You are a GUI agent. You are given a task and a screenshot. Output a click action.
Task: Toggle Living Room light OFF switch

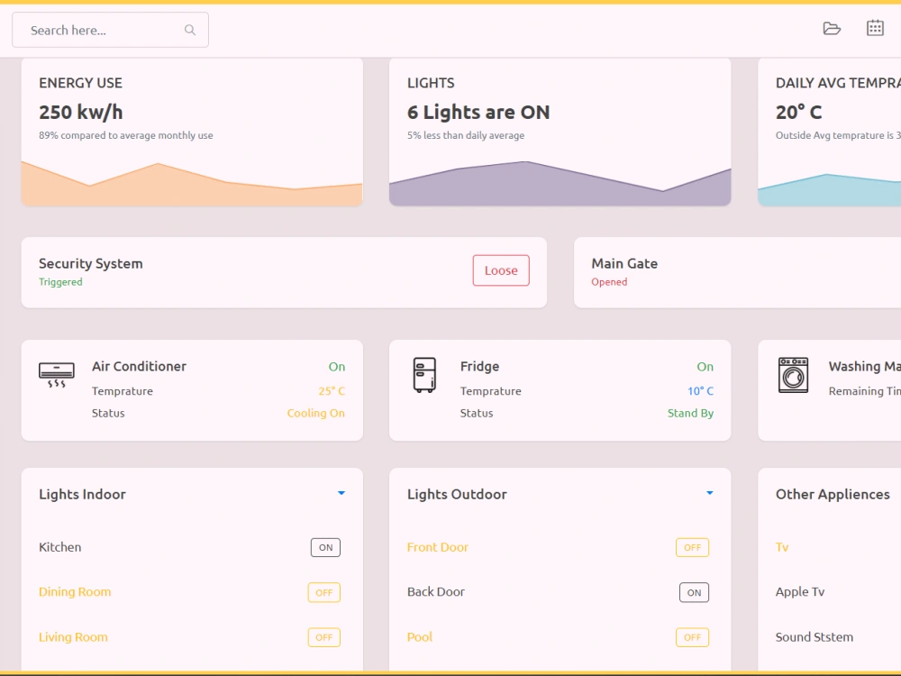pyautogui.click(x=324, y=637)
